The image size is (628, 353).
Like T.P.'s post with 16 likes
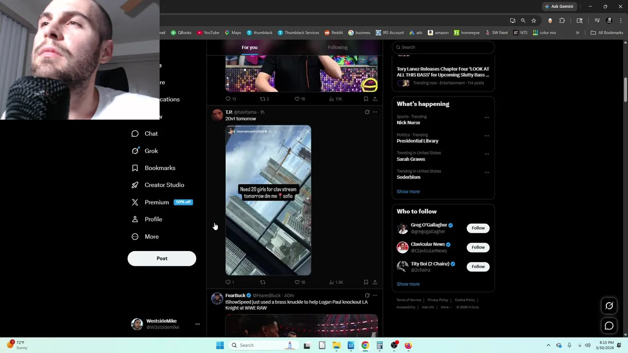pyautogui.click(x=299, y=282)
